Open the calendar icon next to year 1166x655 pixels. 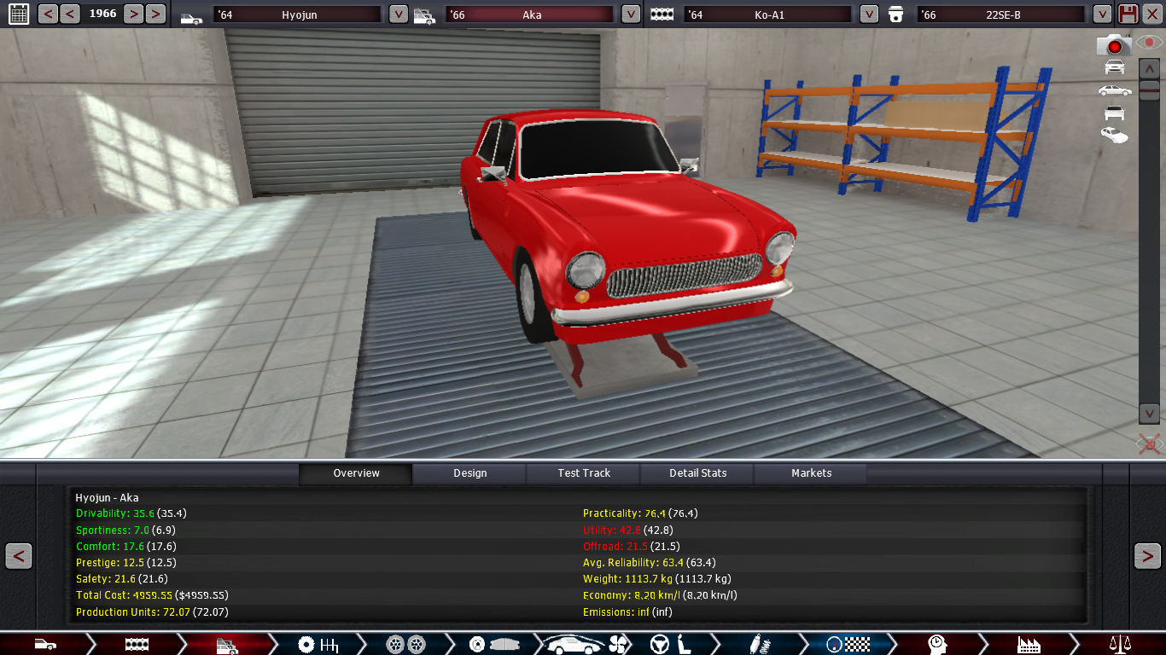point(17,14)
